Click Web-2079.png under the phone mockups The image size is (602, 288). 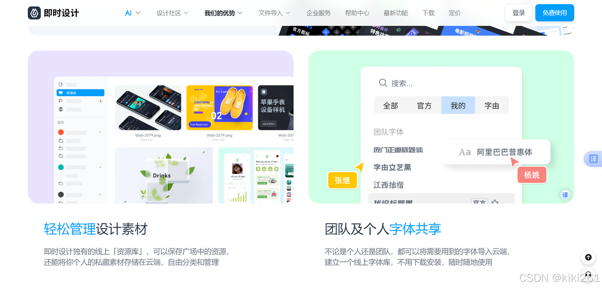[x=148, y=136]
